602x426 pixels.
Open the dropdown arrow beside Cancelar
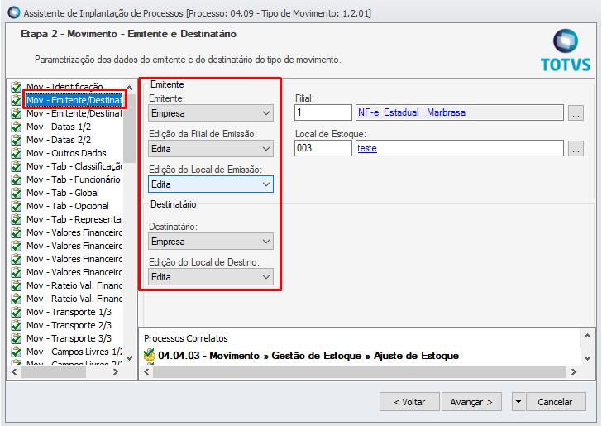[x=518, y=402]
